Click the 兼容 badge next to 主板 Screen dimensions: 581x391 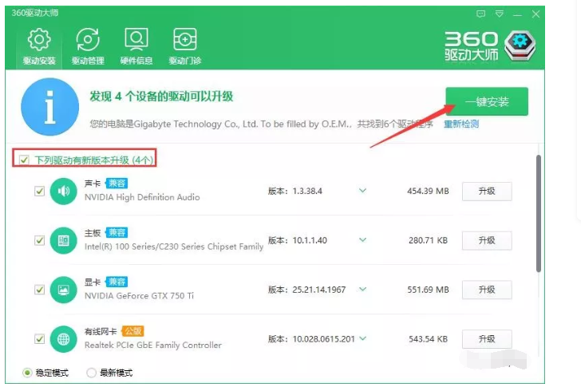(117, 232)
